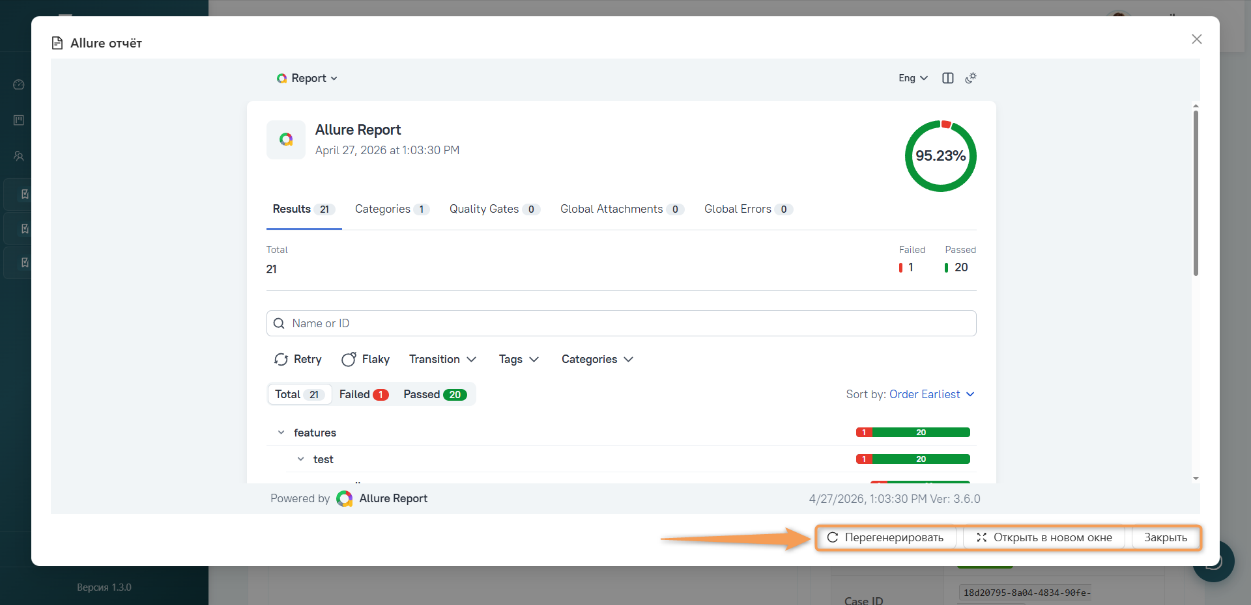1251x605 pixels.
Task: Open the Global Attachments tab
Action: coord(622,209)
